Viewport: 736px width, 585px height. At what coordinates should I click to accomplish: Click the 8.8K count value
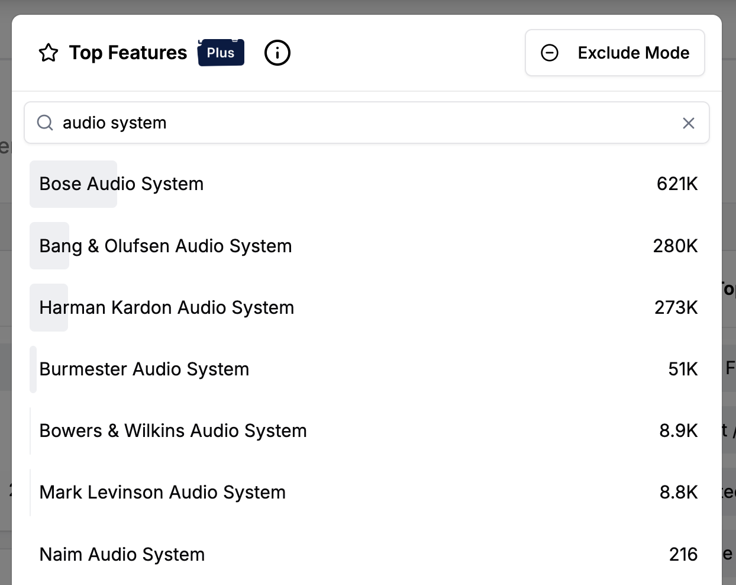coord(679,492)
